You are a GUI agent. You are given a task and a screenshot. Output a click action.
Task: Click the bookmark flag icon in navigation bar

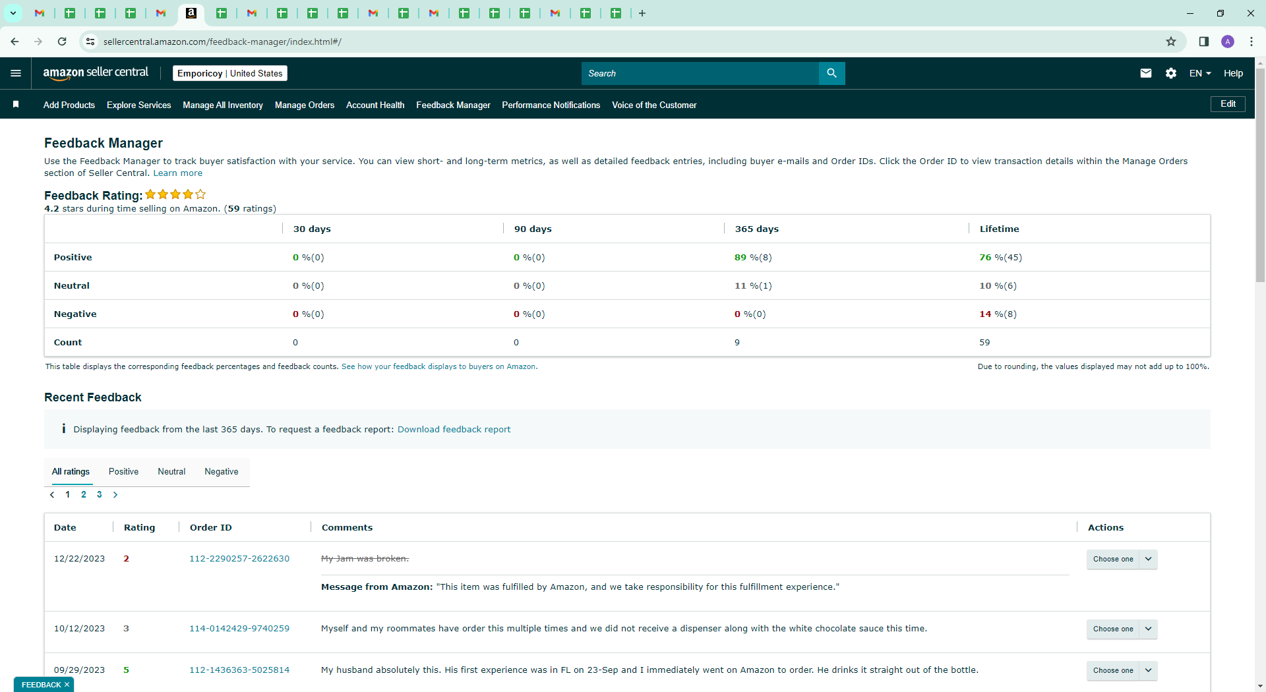(16, 104)
